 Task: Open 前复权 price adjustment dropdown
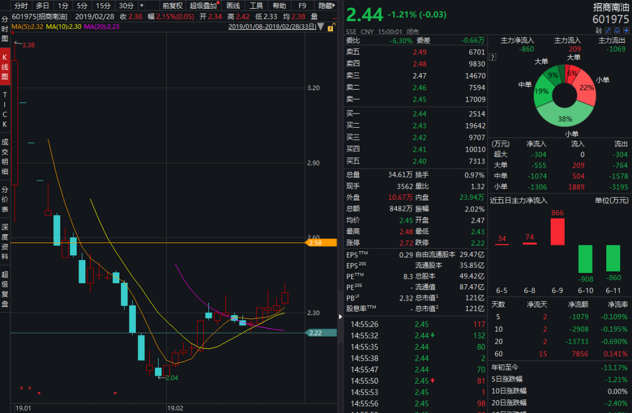[x=173, y=5]
